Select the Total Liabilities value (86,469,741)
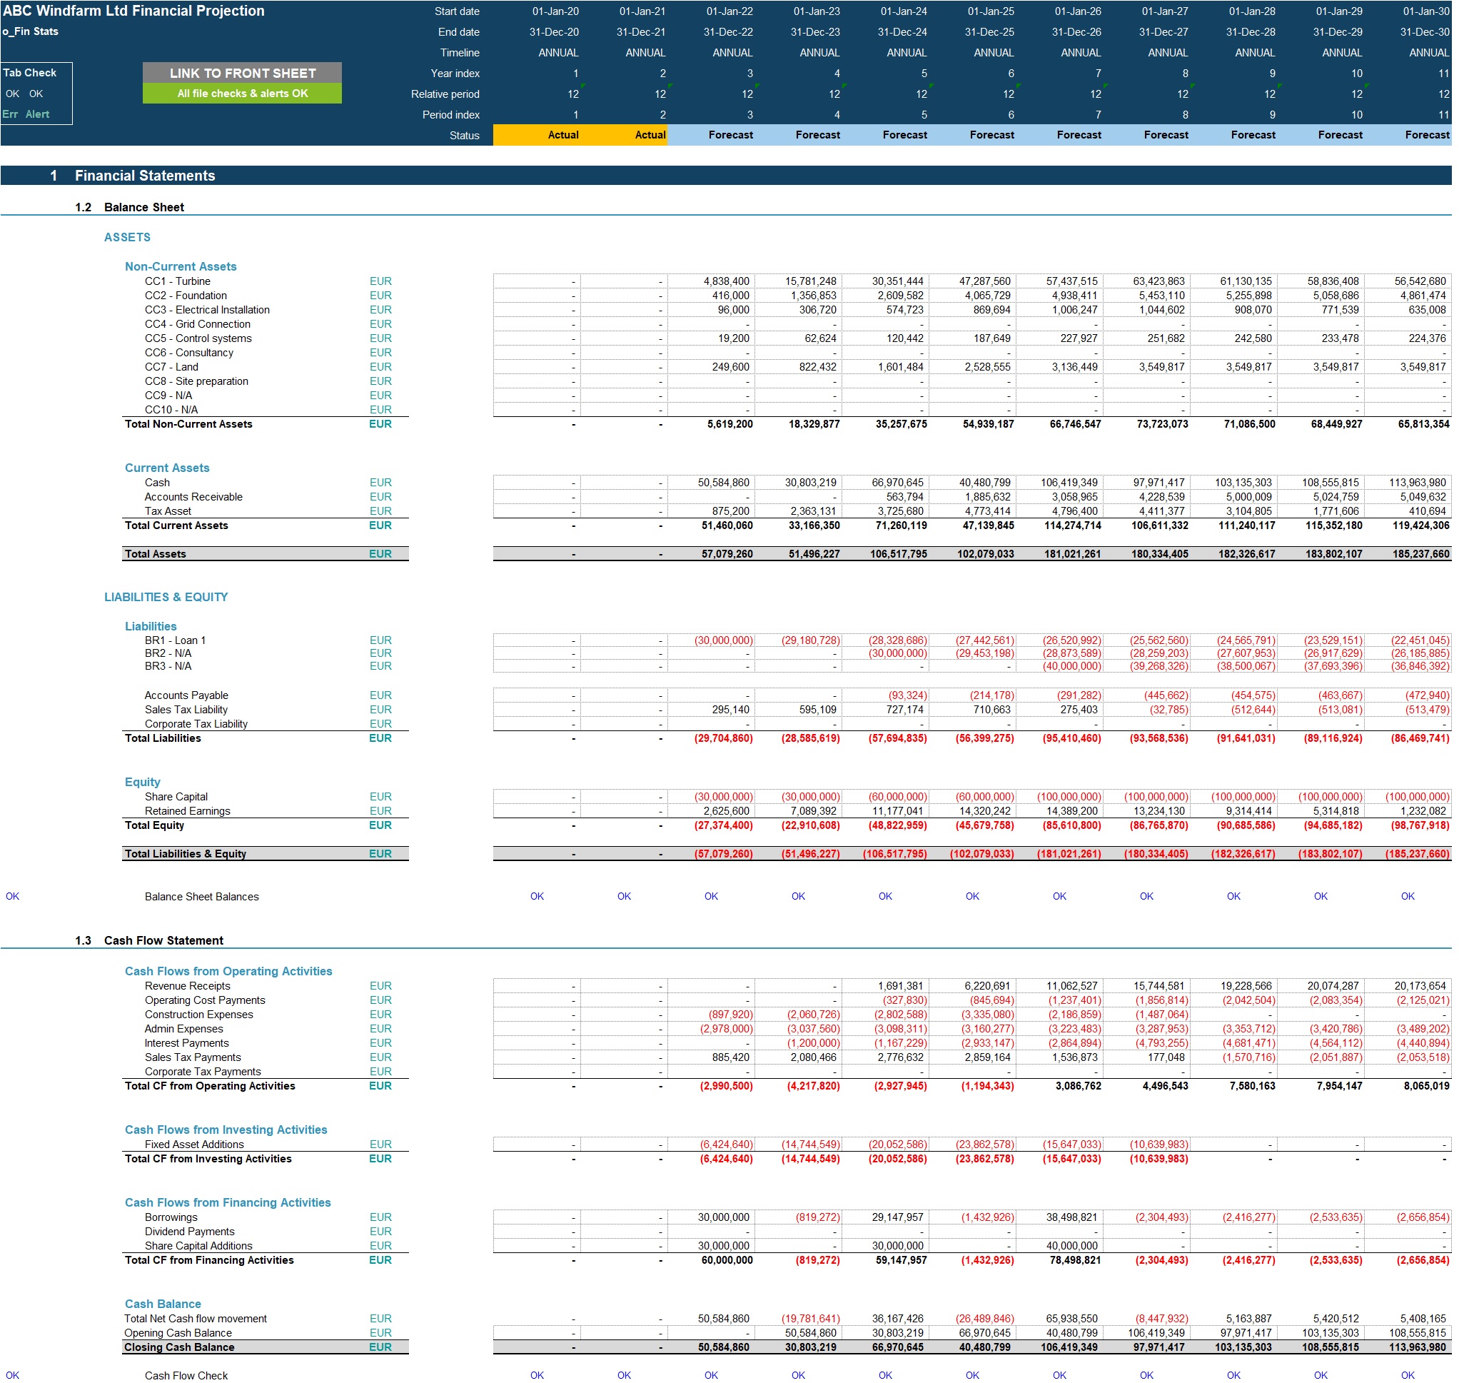 [1420, 739]
